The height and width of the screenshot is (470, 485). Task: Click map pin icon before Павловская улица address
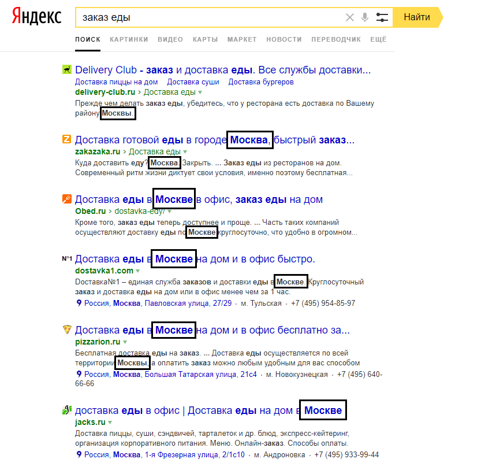coord(79,303)
